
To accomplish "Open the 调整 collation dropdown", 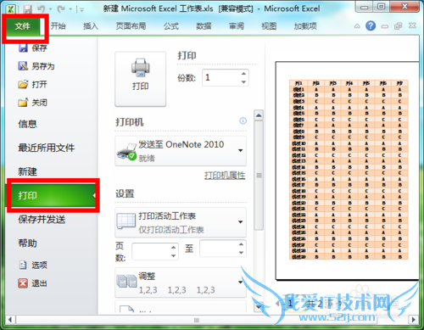I will (x=181, y=282).
